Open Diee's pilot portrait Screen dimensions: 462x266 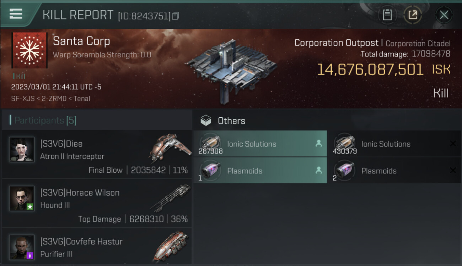(x=22, y=150)
